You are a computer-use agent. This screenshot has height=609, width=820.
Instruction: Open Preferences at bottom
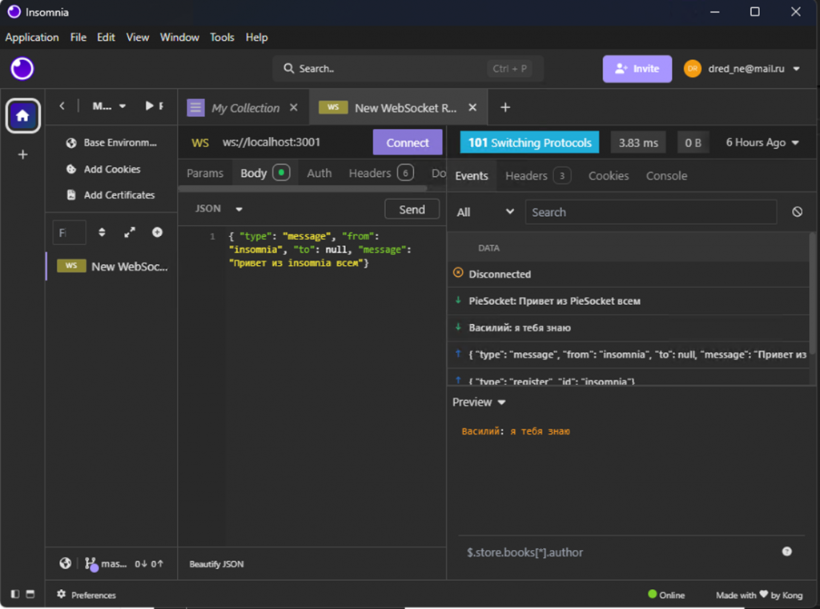pos(86,595)
